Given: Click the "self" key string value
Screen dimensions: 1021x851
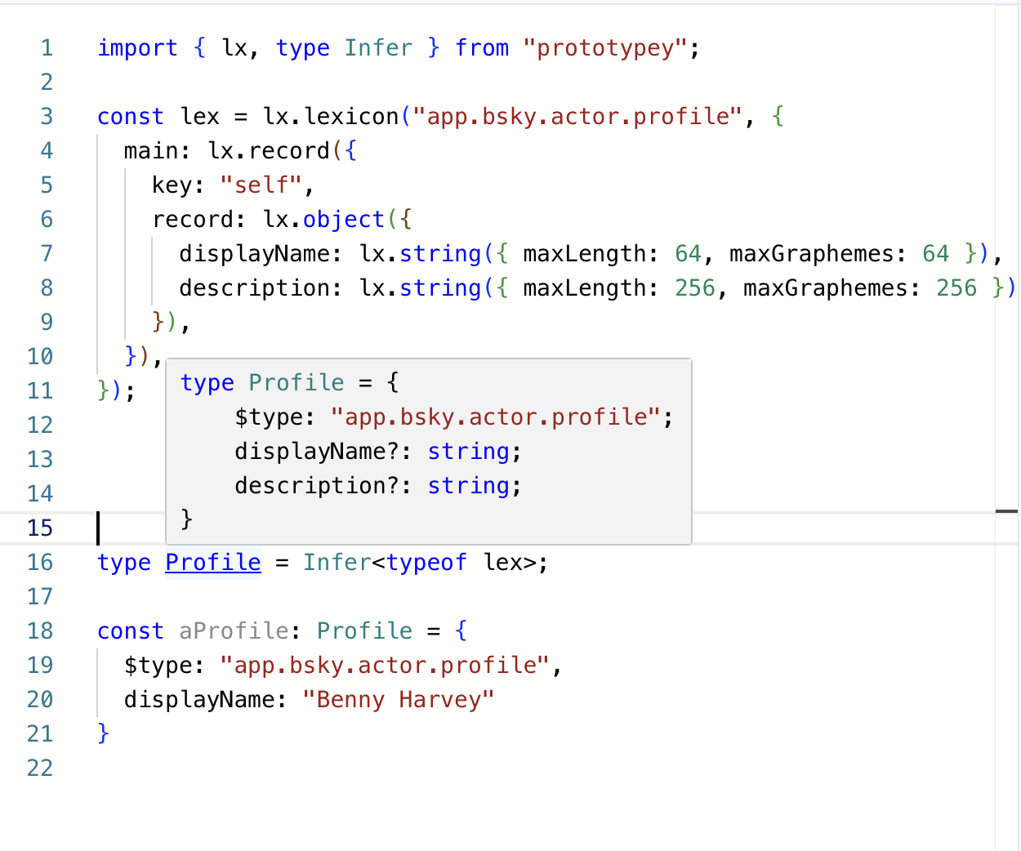Looking at the screenshot, I should coord(261,185).
